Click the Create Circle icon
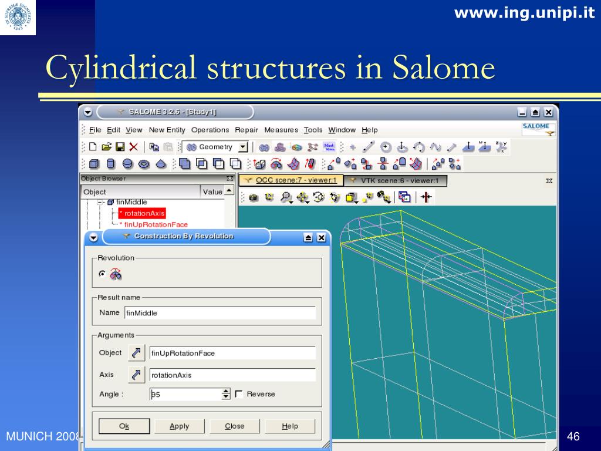 click(x=386, y=147)
